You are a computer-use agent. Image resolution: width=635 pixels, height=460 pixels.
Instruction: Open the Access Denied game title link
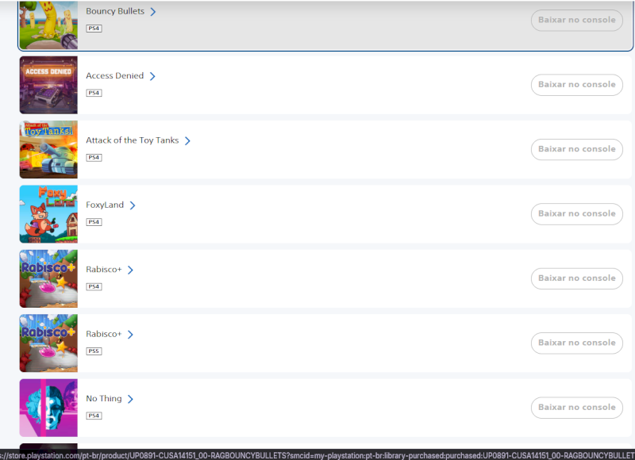coord(114,75)
